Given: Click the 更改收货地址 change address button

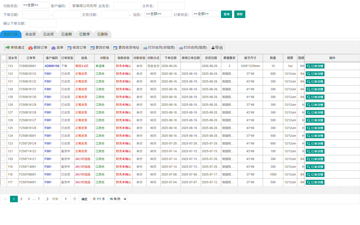Looking at the screenshot, I should (126, 47).
